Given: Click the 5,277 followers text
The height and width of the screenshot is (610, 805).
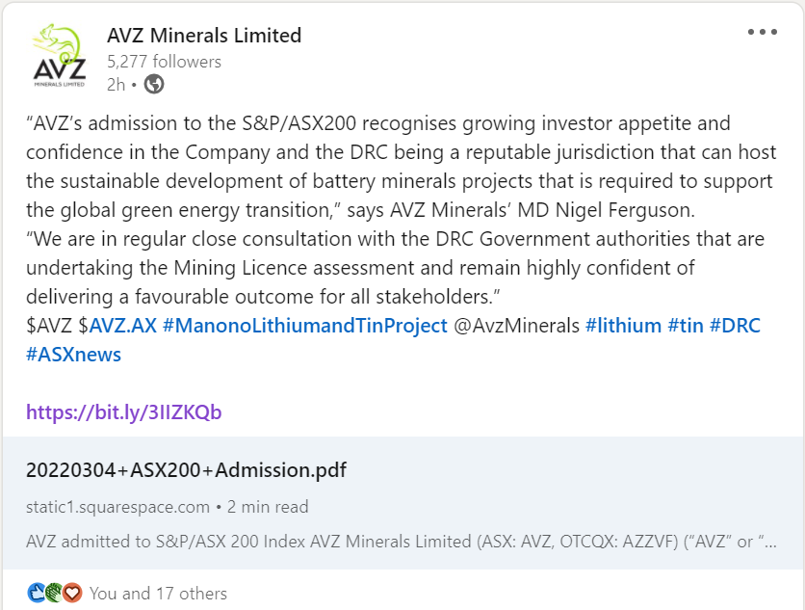Looking at the screenshot, I should click(164, 62).
